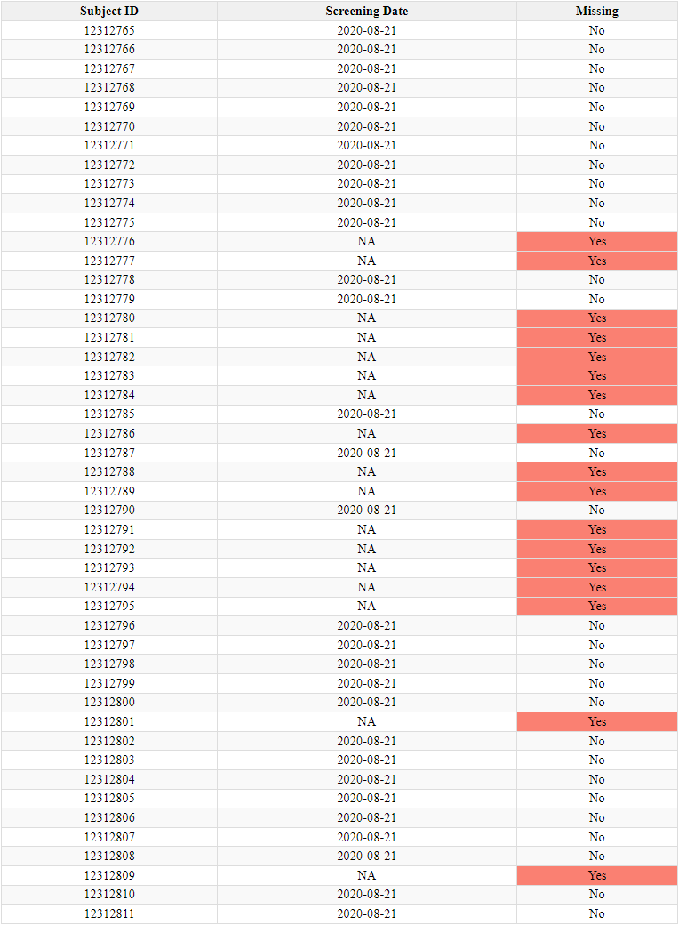Select the red Yes cell for subject 12312791
Image resolution: width=679 pixels, height=925 pixels.
click(596, 529)
